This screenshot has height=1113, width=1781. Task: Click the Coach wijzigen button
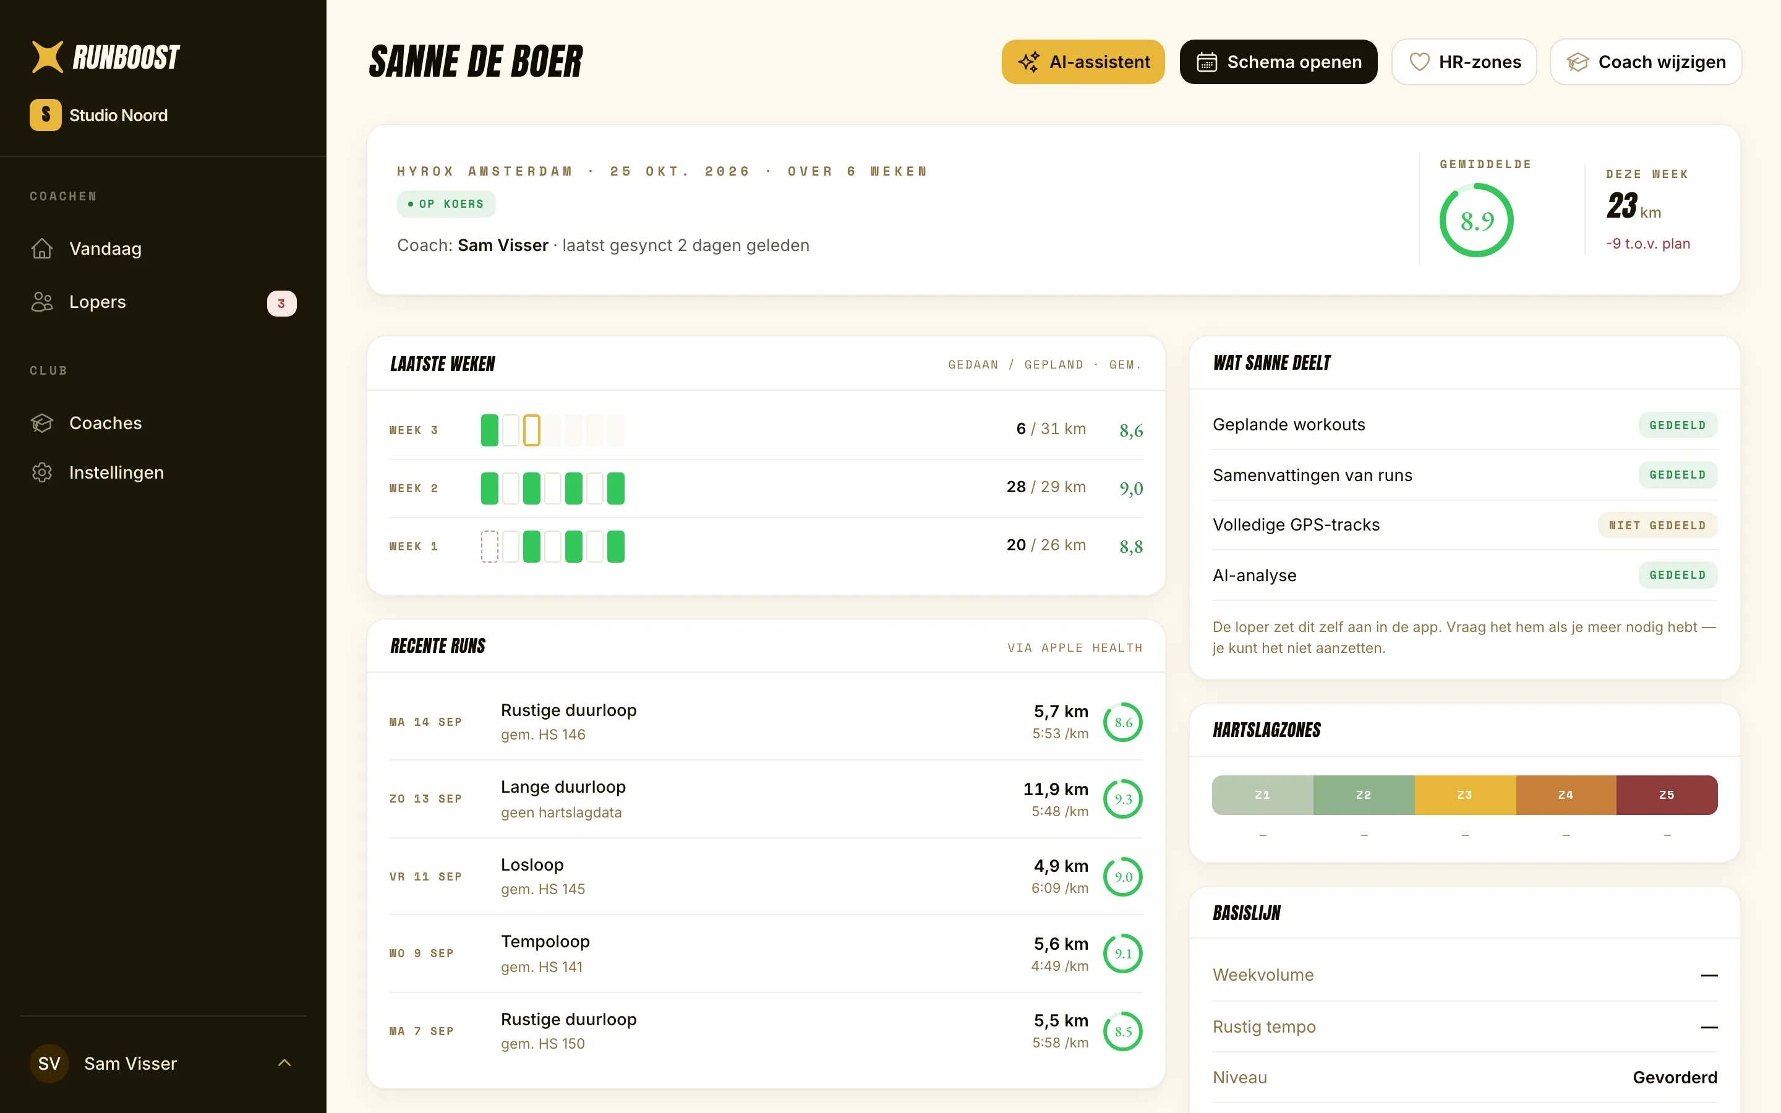tap(1646, 62)
